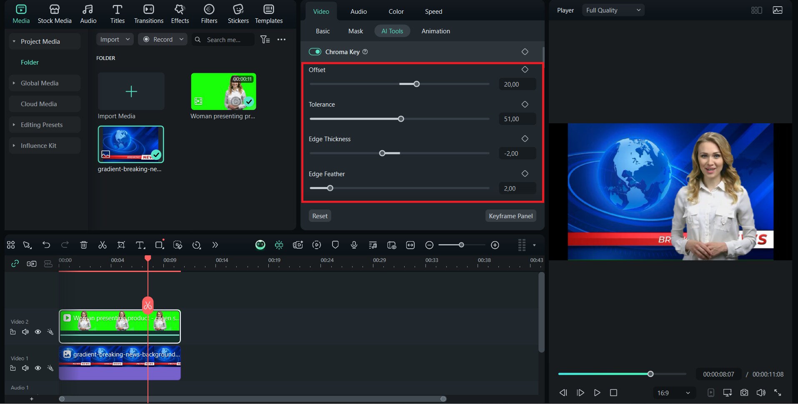Click the voiceover microphone icon
Image resolution: width=798 pixels, height=404 pixels.
pyautogui.click(x=354, y=245)
